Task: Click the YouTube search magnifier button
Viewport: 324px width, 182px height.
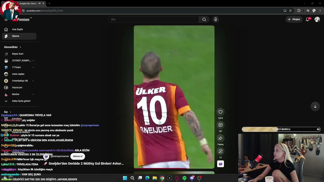Action: (204, 19)
